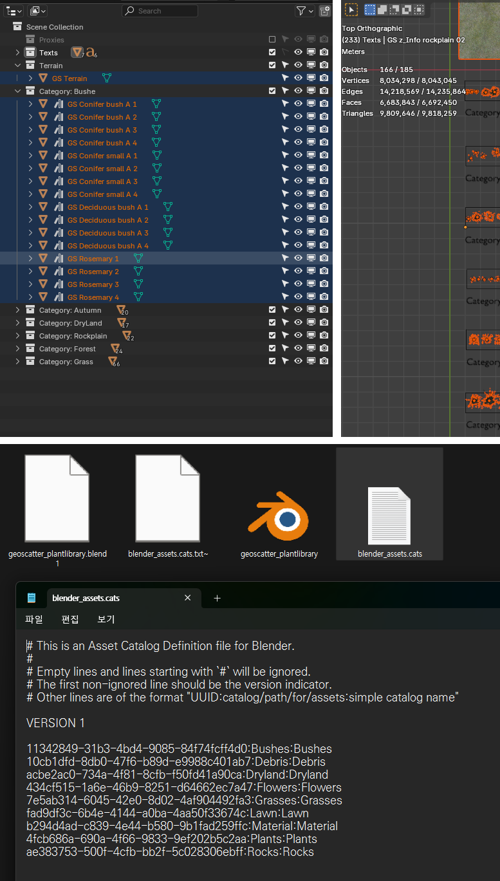Open the 편집 menu in Notepad
Image resolution: width=500 pixels, height=881 pixels.
[x=70, y=620]
